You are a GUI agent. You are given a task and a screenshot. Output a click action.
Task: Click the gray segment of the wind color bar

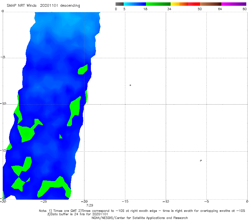click(x=120, y=4)
